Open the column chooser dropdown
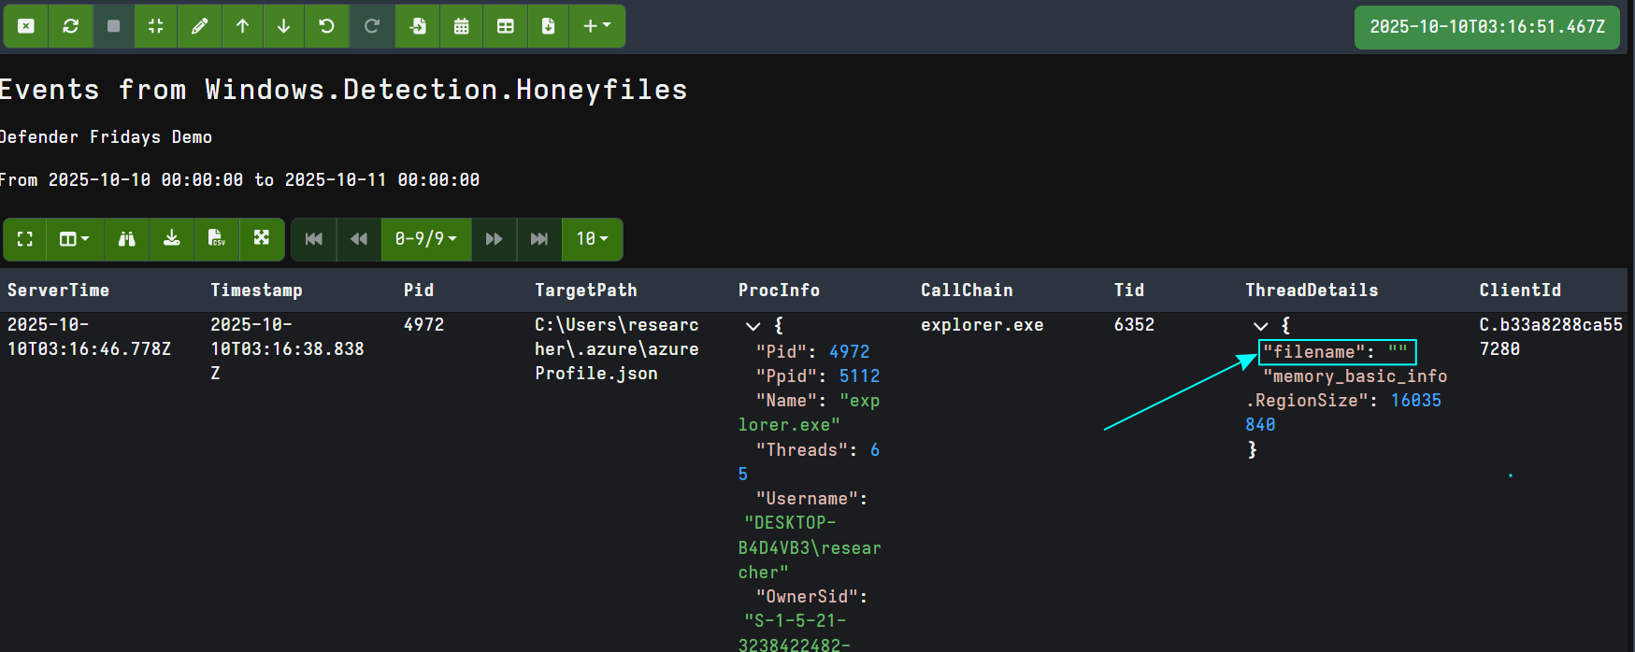The image size is (1635, 652). (74, 239)
